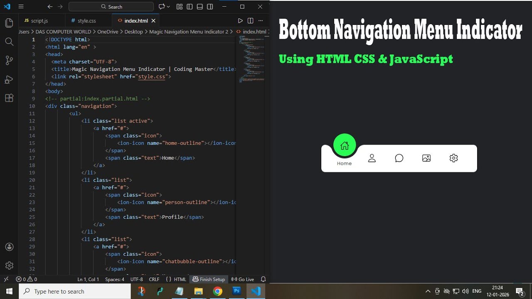Open the Search view in activity bar
532x299 pixels.
9,42
